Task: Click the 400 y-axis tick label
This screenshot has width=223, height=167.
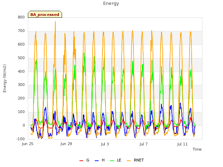Action: pyautogui.click(x=21, y=71)
